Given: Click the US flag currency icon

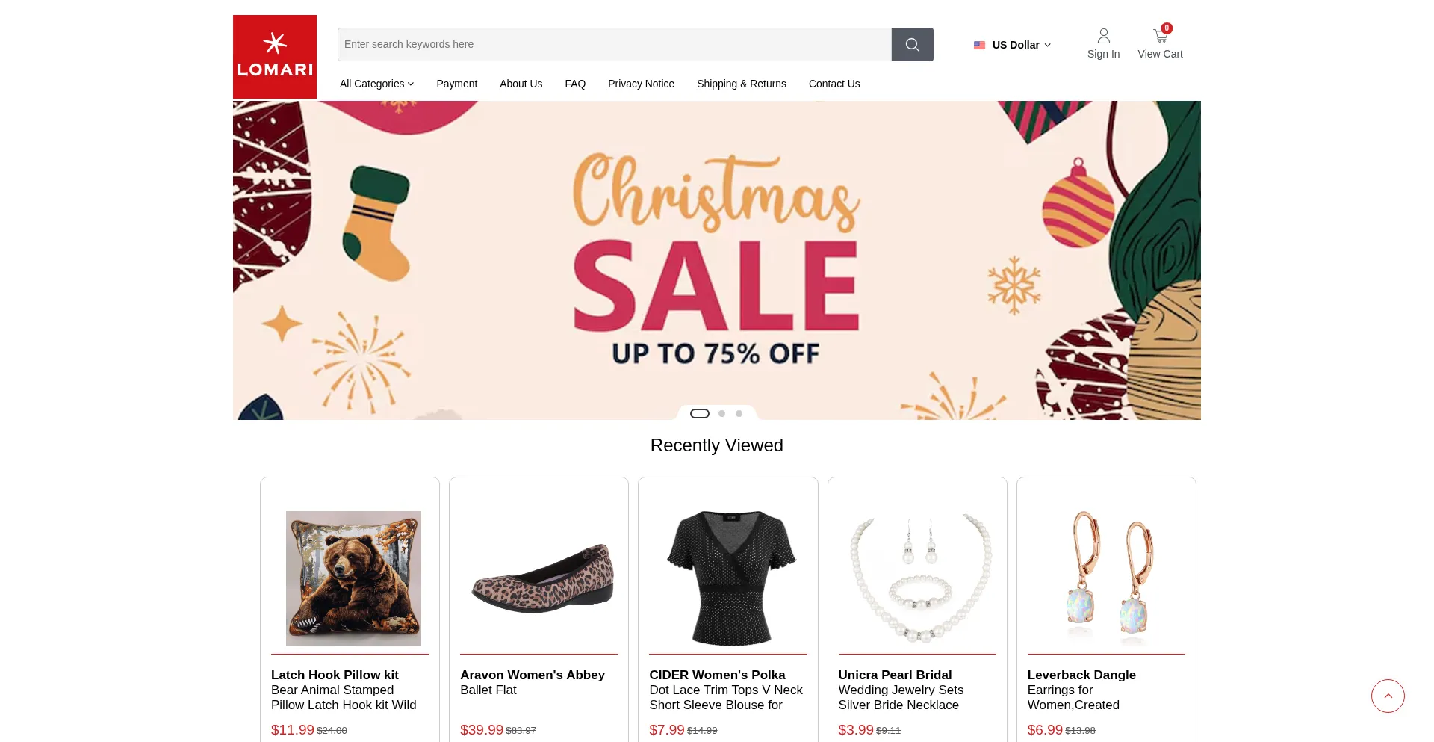Looking at the screenshot, I should click(979, 46).
